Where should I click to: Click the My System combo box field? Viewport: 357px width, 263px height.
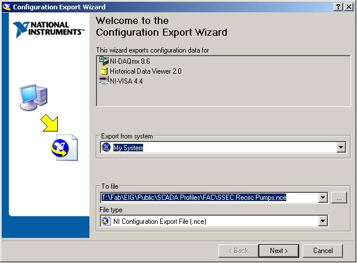point(223,147)
